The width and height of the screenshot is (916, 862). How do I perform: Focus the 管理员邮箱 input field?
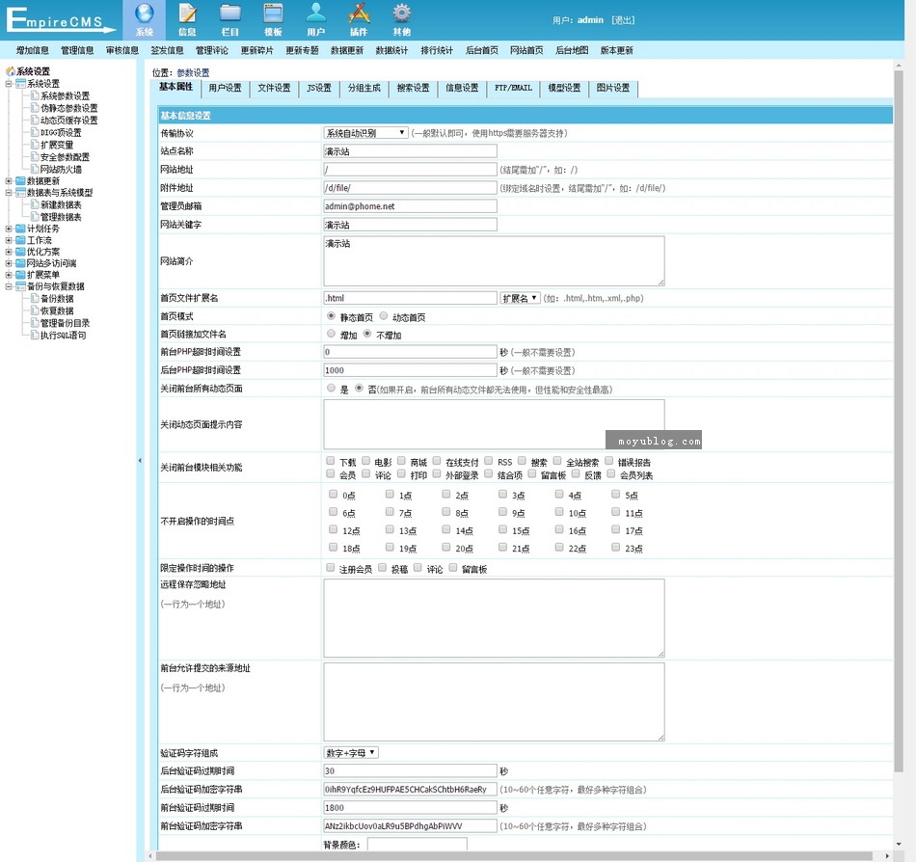pyautogui.click(x=410, y=206)
